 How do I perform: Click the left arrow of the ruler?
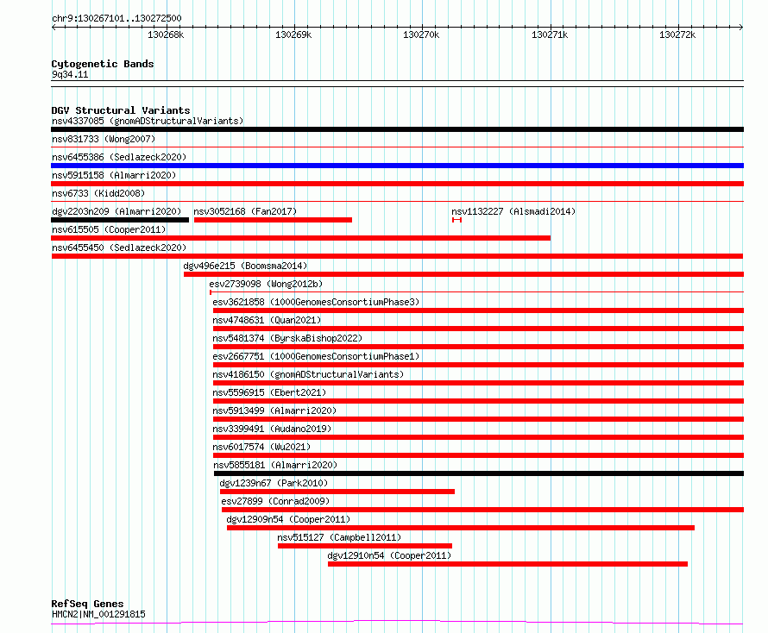[54, 28]
